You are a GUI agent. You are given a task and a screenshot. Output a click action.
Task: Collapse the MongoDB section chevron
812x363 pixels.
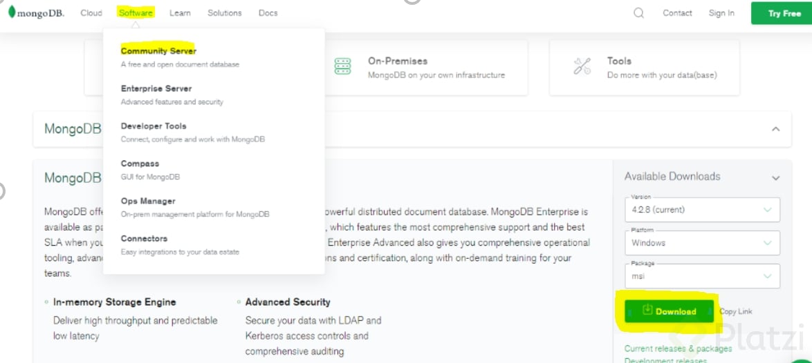[x=776, y=129]
